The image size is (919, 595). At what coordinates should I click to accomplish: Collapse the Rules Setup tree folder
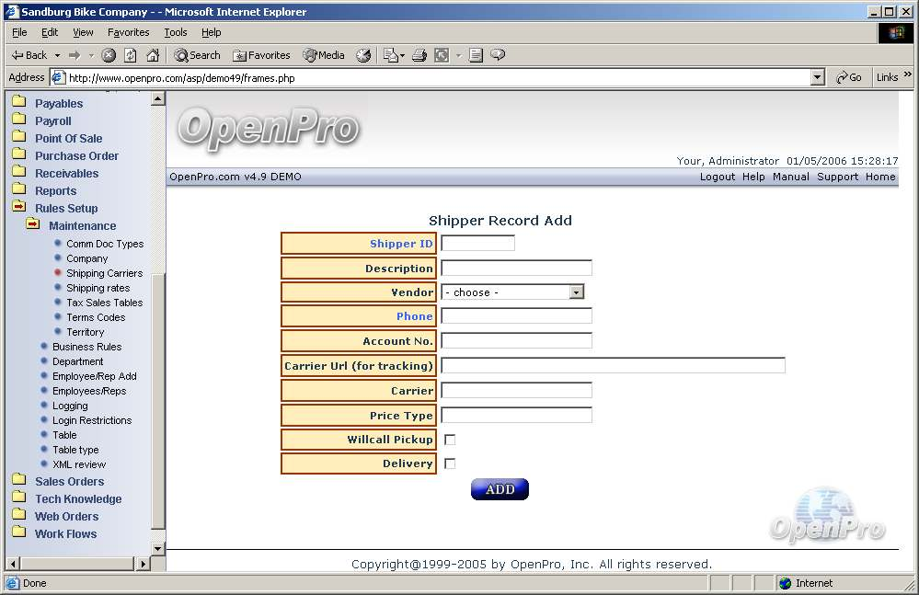point(18,208)
